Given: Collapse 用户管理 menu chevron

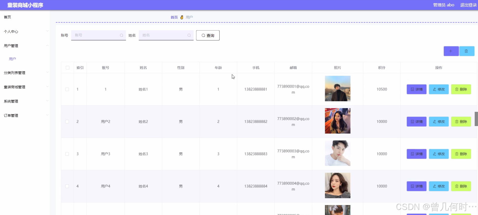Looking at the screenshot, I should [47, 45].
